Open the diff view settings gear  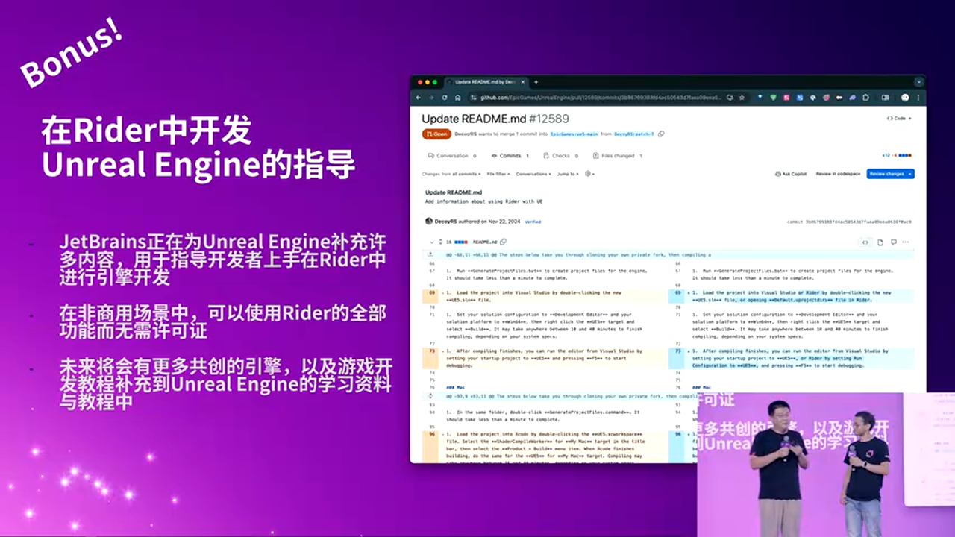coord(589,174)
